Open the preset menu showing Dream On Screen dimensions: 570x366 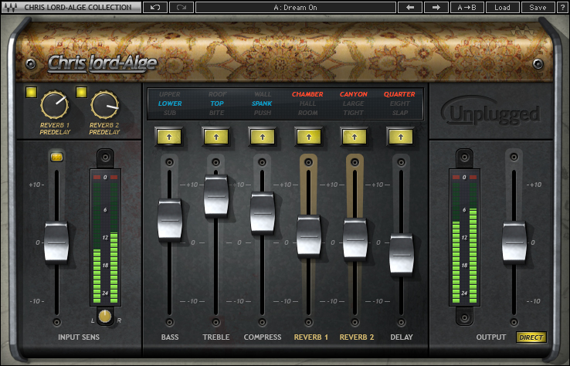pyautogui.click(x=294, y=7)
